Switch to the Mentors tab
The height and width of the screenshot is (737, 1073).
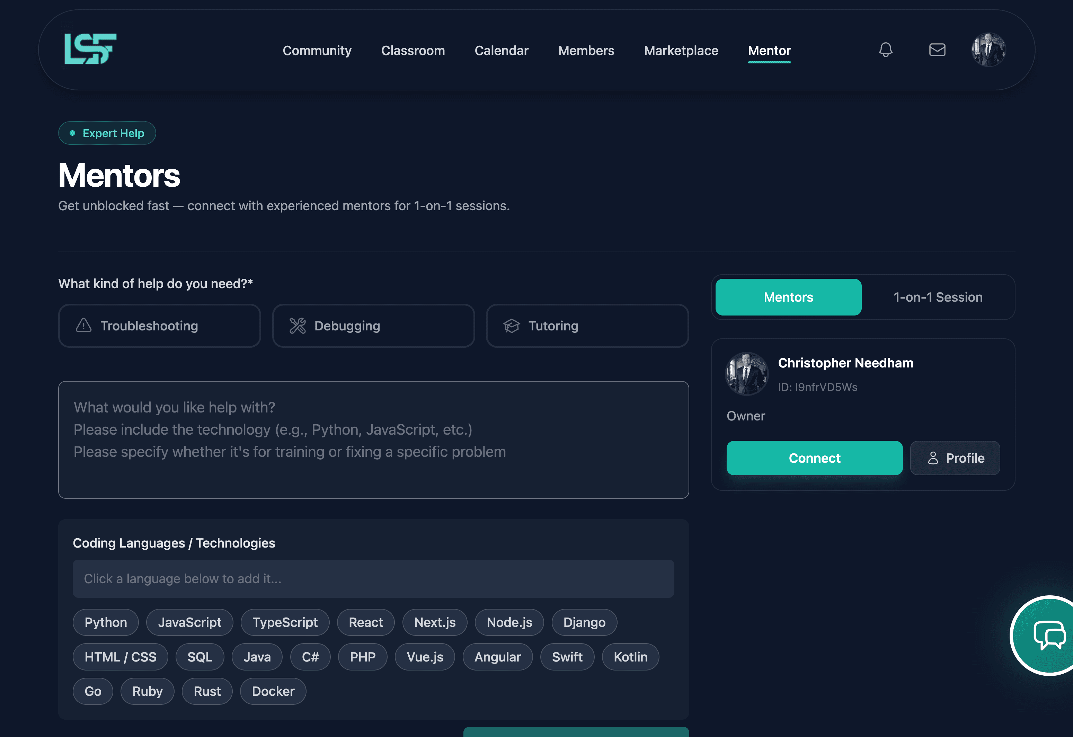pos(788,297)
